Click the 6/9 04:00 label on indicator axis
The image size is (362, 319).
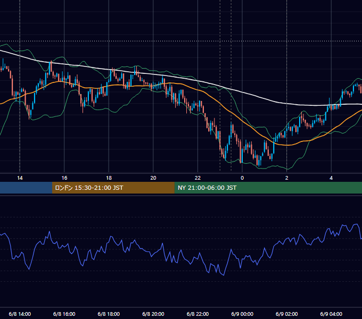pos(331,314)
